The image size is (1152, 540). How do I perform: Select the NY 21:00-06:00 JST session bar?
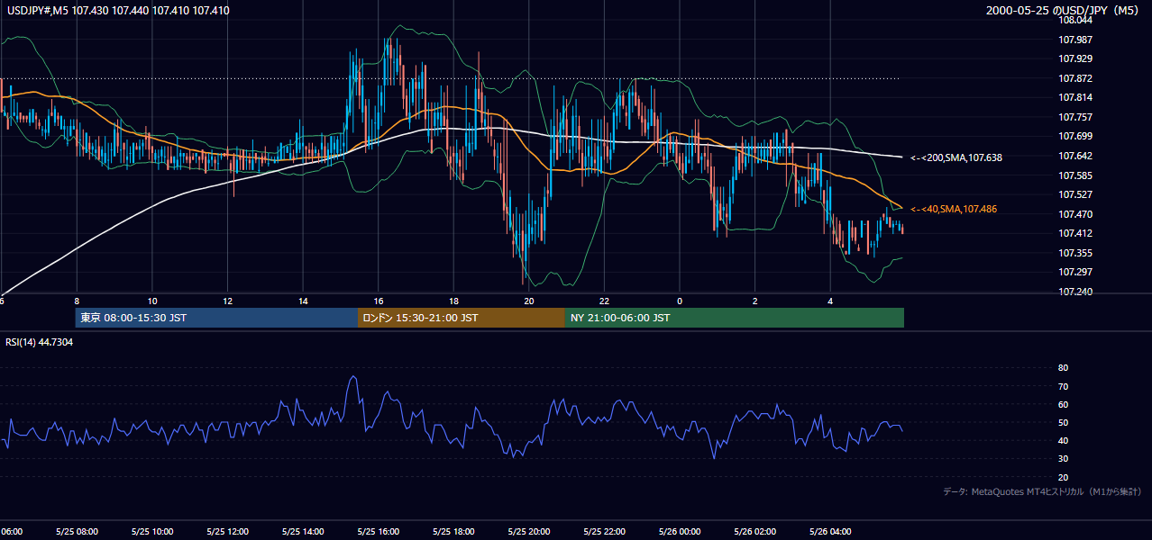click(x=735, y=318)
